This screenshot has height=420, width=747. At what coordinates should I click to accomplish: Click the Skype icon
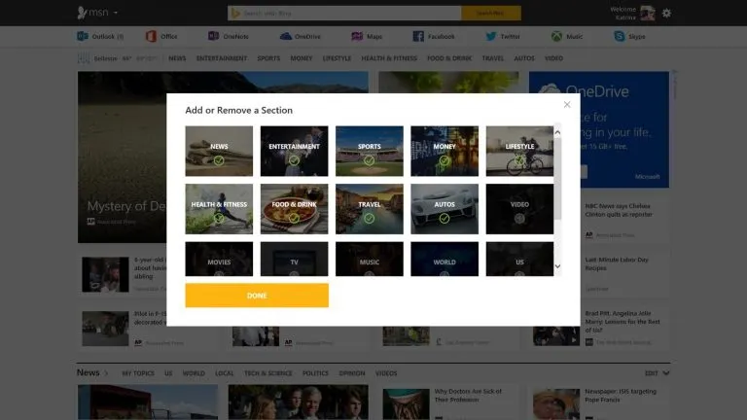click(x=619, y=36)
